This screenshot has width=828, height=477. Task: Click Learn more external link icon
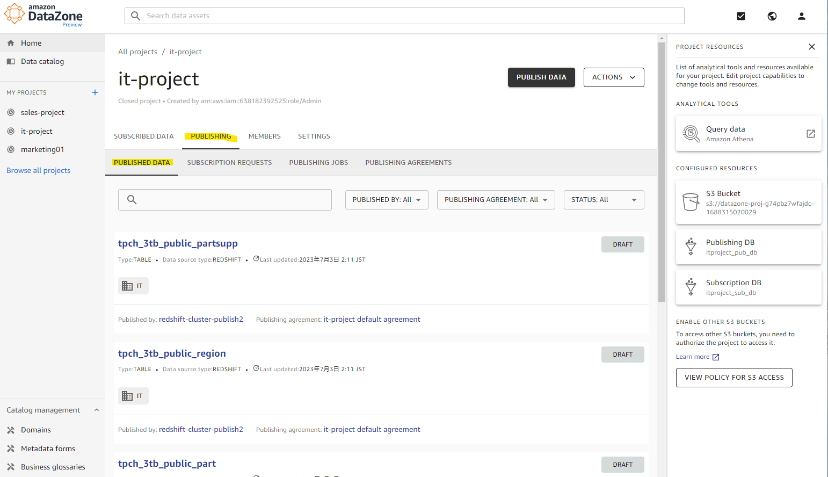click(716, 357)
